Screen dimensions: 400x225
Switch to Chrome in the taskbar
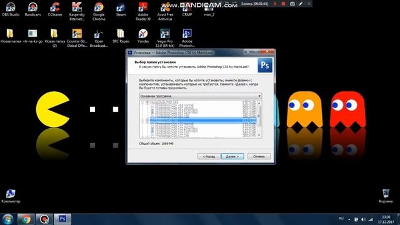click(26, 219)
